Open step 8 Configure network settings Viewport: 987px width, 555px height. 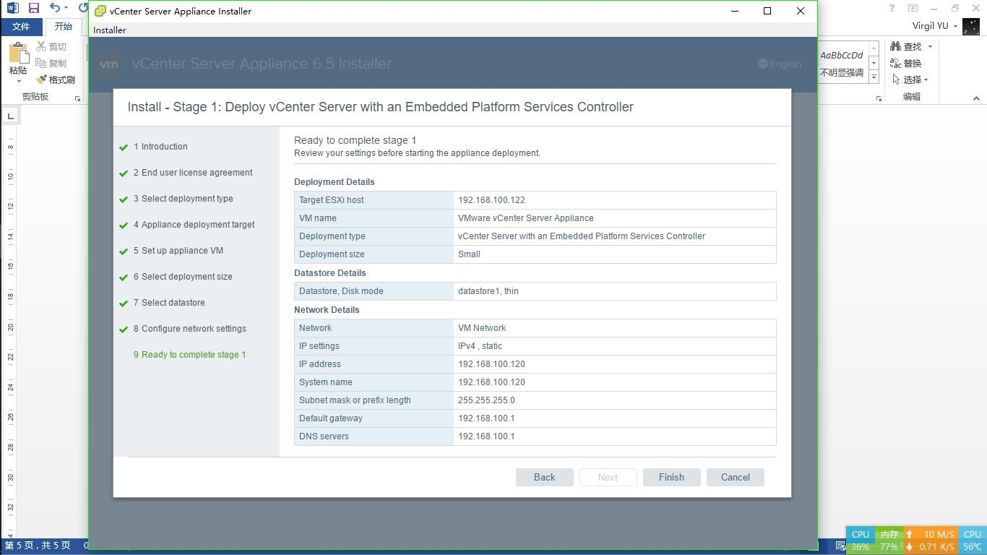point(190,329)
